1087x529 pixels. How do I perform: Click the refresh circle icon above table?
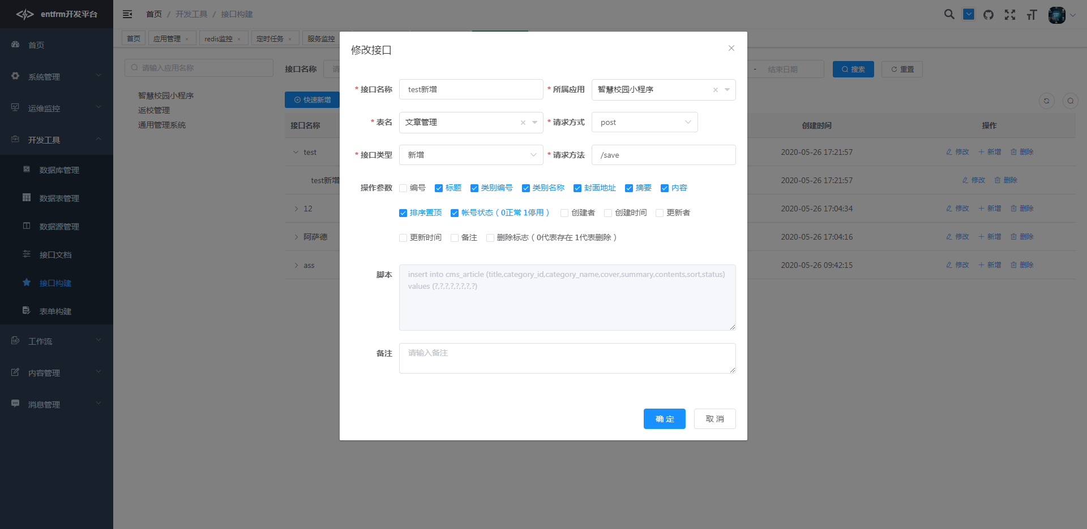pos(1047,101)
